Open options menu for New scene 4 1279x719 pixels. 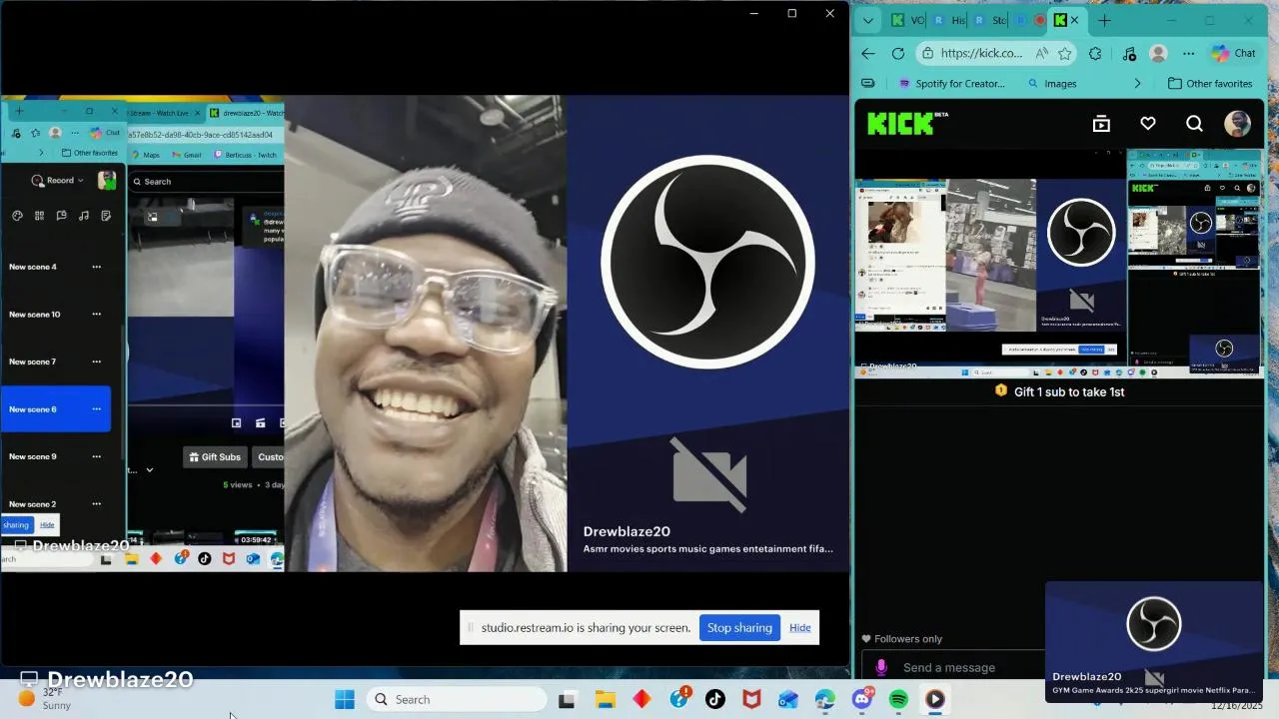coord(96,267)
